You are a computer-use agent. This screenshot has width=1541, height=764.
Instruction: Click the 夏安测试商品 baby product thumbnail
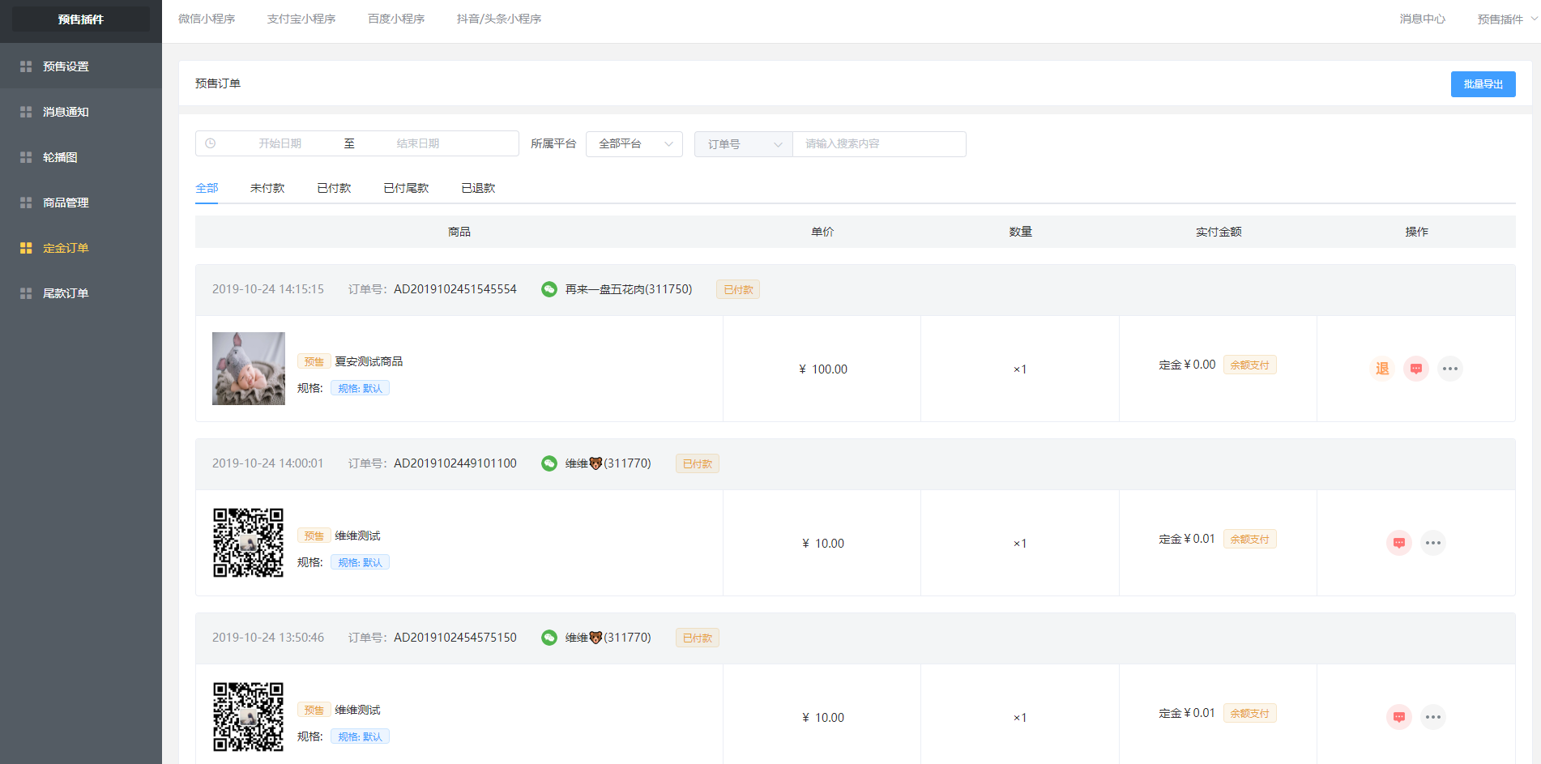pos(249,369)
